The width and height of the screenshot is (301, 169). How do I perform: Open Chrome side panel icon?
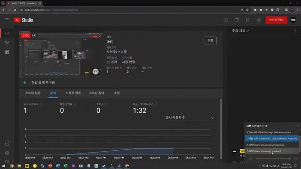(x=286, y=10)
